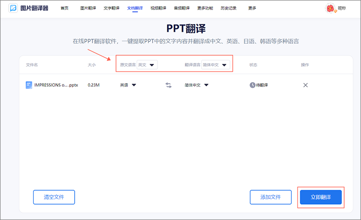Click the 大小 column header
Screen dimensions: 361x220
click(91, 65)
